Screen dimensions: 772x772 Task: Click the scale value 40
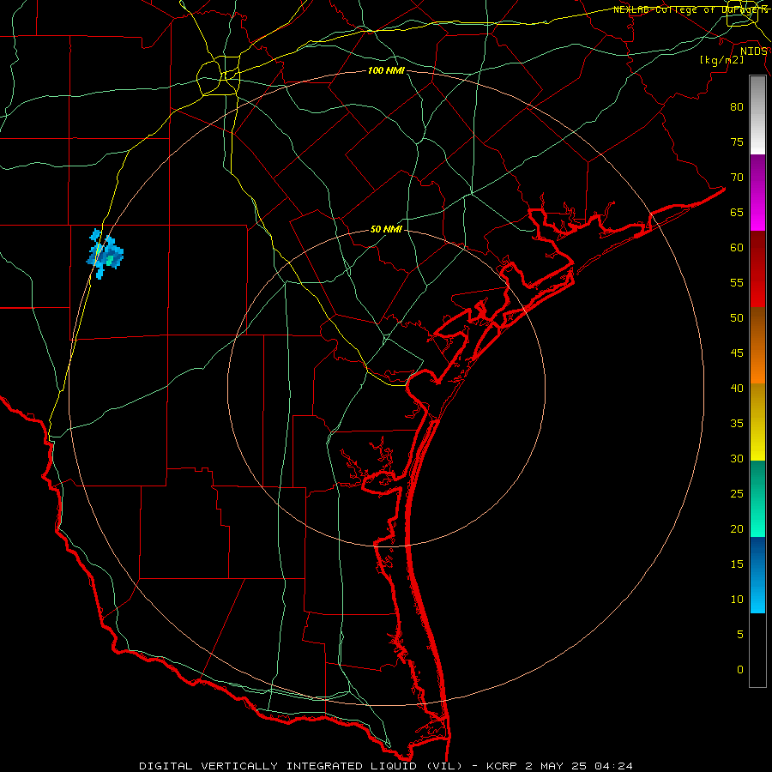coord(737,388)
